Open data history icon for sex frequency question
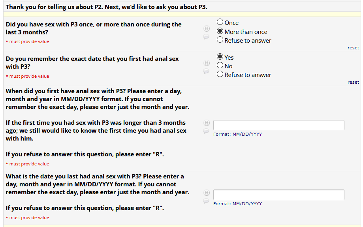Screen dimensions: 363x227 click(x=206, y=28)
